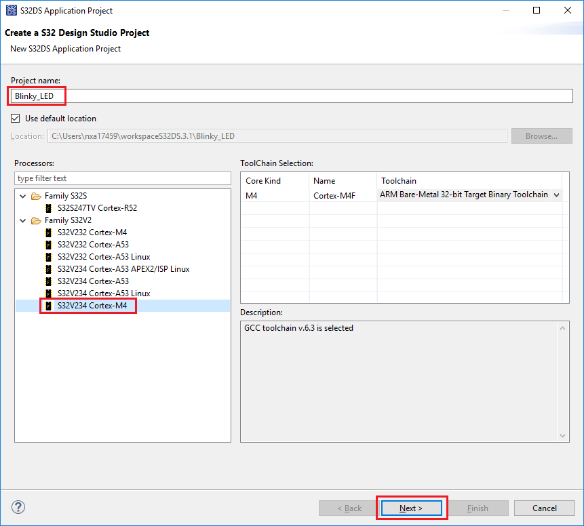Click the Family S32V2 tree label
Image resolution: width=584 pixels, height=526 pixels.
point(68,220)
